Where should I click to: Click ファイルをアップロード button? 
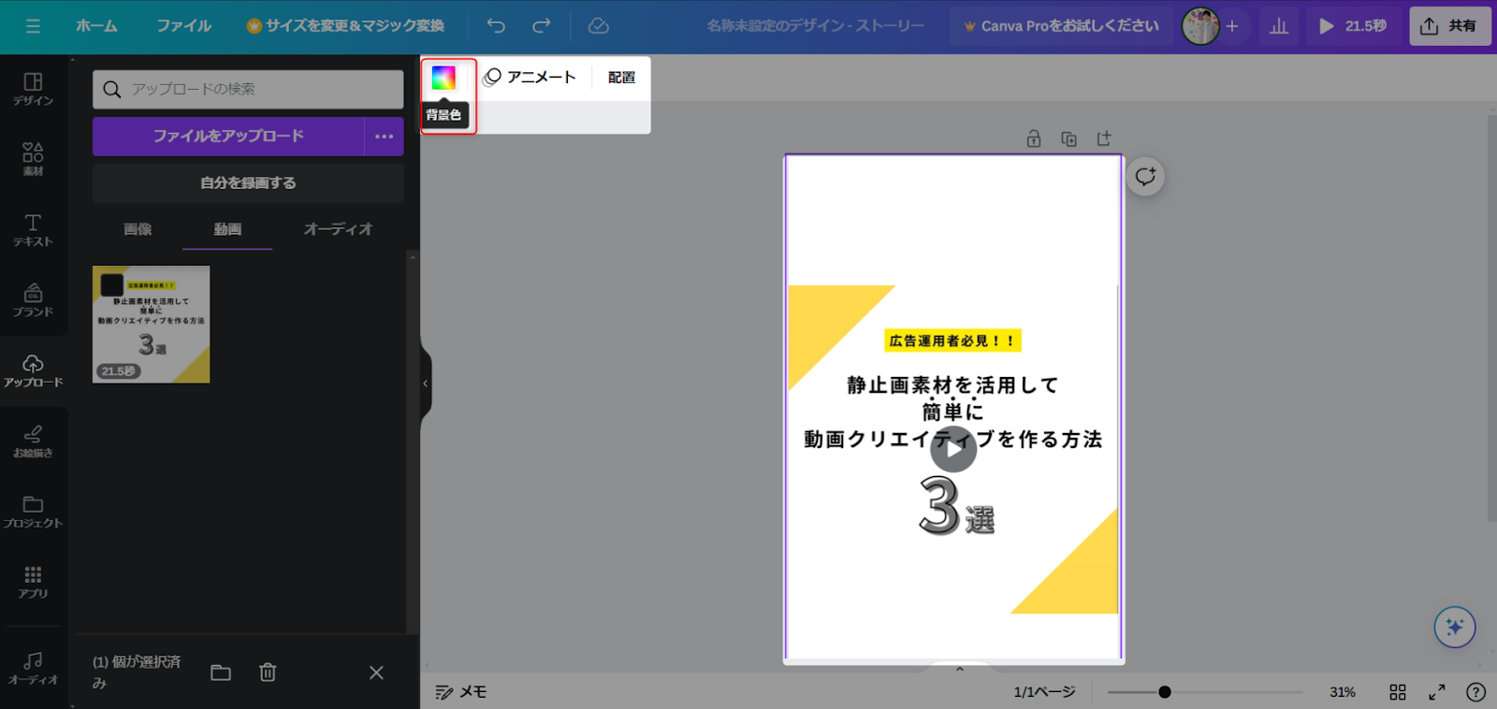[228, 137]
